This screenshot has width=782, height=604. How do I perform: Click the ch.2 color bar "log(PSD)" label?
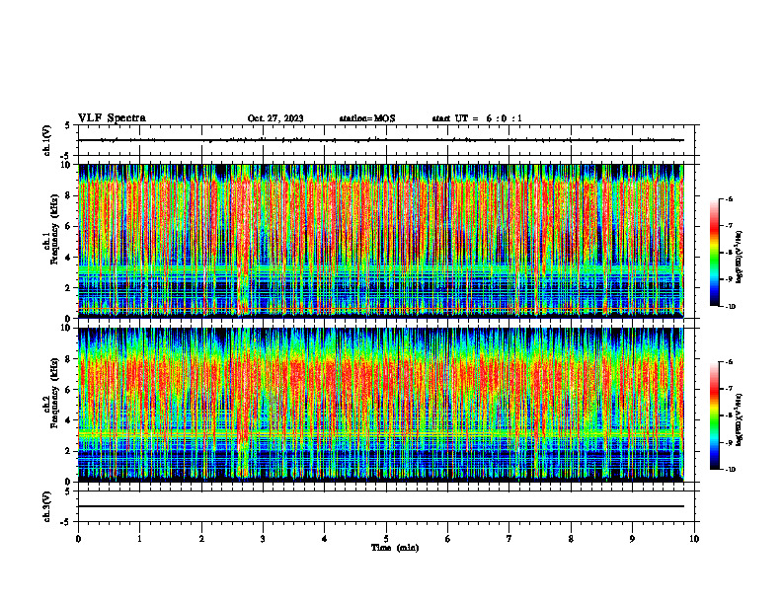[x=740, y=420]
